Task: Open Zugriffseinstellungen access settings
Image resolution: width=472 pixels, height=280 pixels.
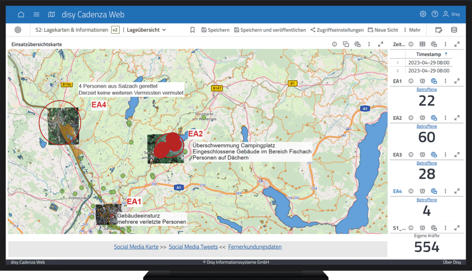Action: click(x=337, y=30)
